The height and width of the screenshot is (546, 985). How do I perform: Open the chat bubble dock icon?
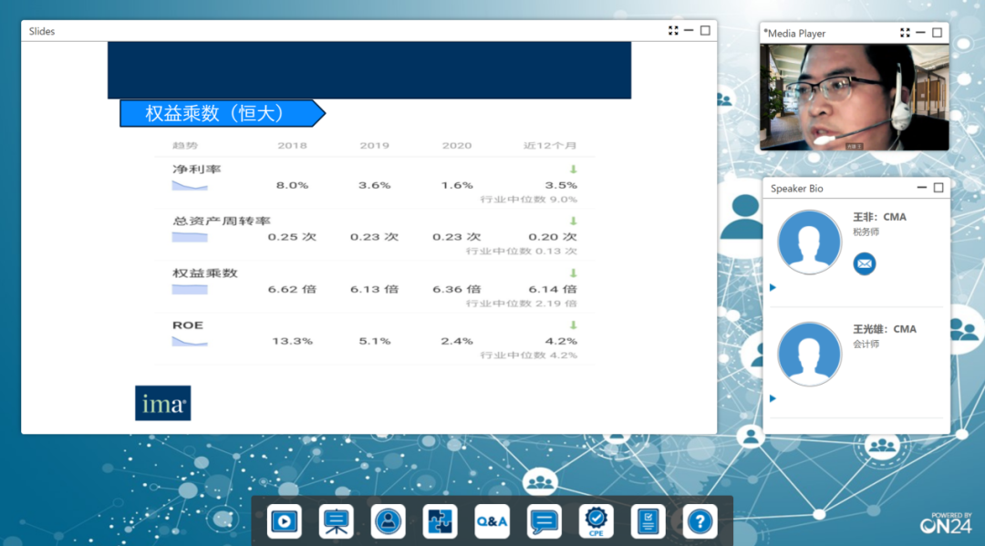click(544, 520)
